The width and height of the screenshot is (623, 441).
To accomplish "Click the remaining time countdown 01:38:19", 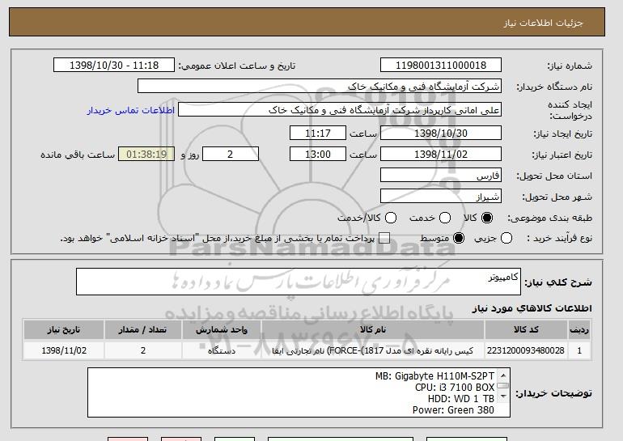I will click(x=146, y=155).
